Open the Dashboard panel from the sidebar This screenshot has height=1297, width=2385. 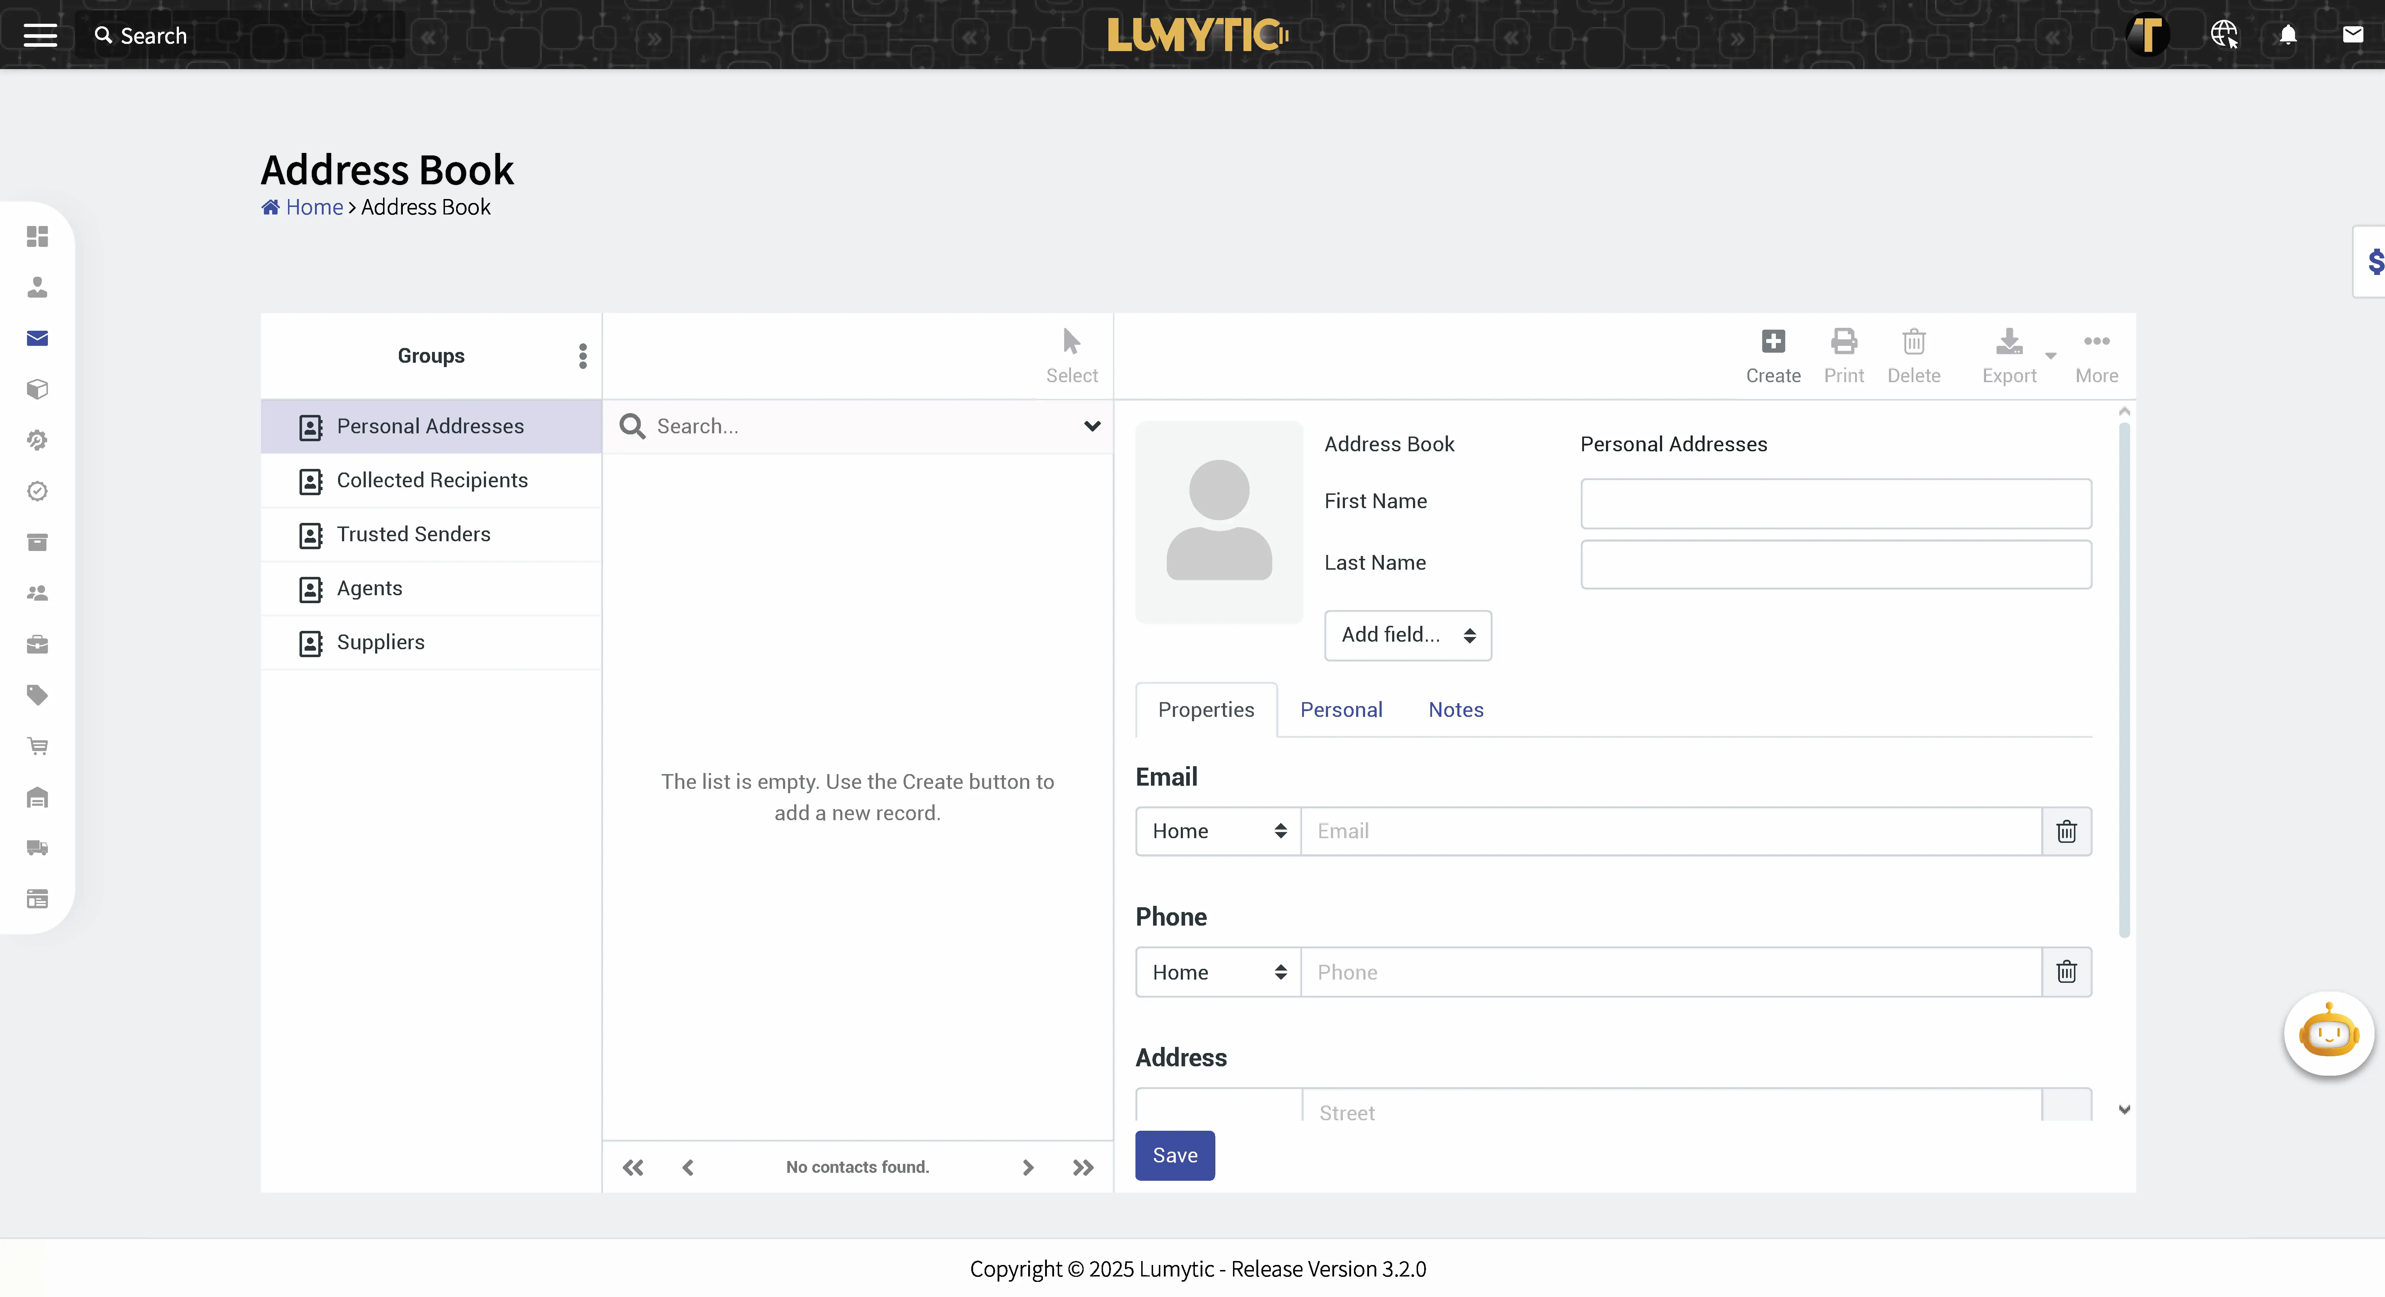pos(37,237)
